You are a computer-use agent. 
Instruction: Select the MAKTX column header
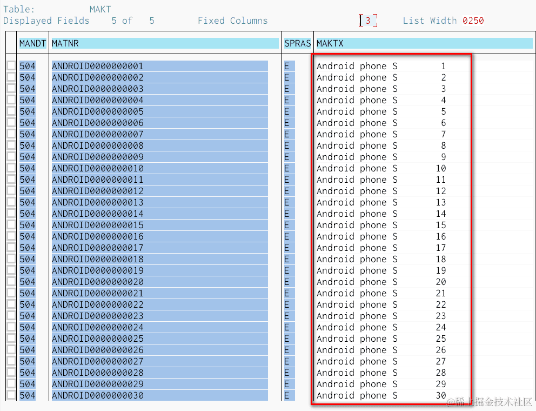[424, 43]
